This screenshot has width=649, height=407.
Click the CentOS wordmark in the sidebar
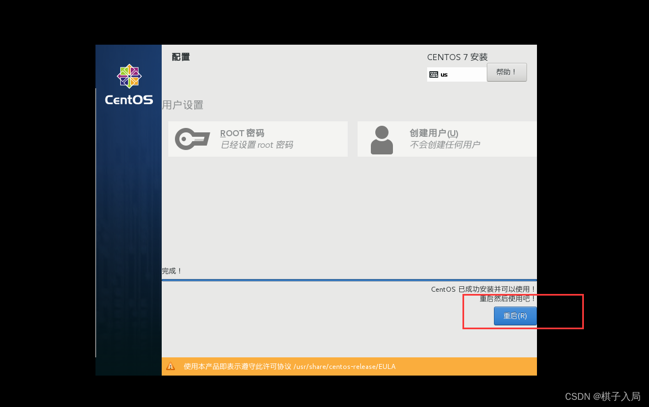129,100
